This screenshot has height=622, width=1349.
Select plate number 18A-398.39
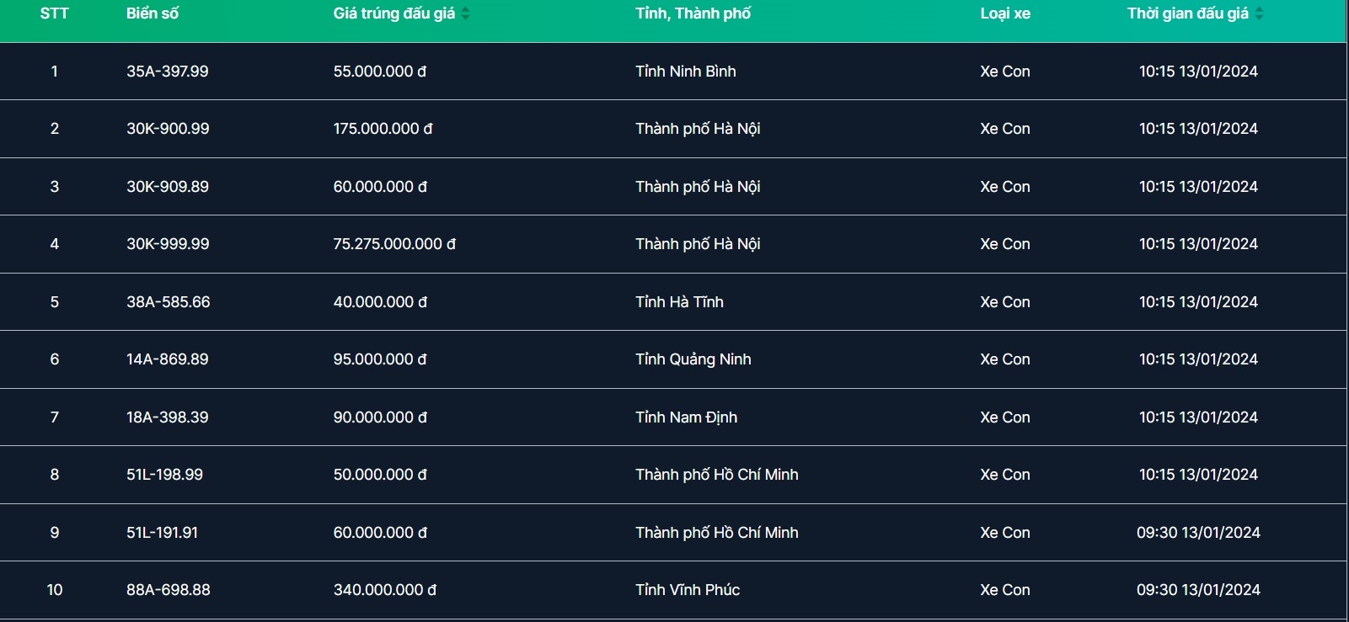pyautogui.click(x=168, y=417)
